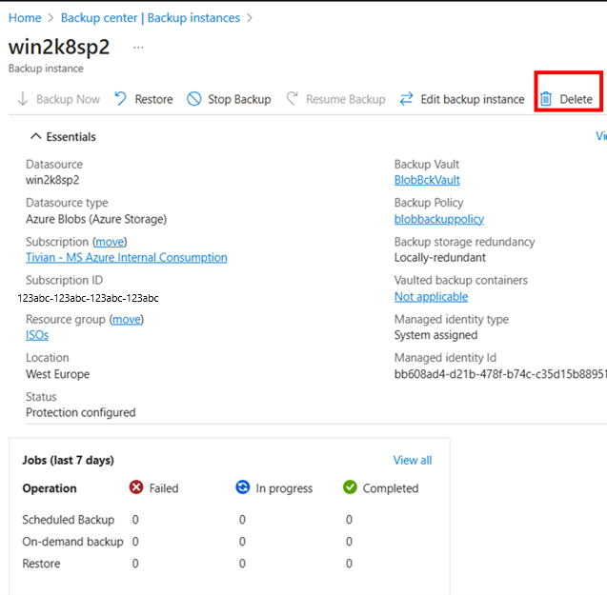The height and width of the screenshot is (595, 607).
Task: Click the System assigned identity value
Action: [x=435, y=335]
